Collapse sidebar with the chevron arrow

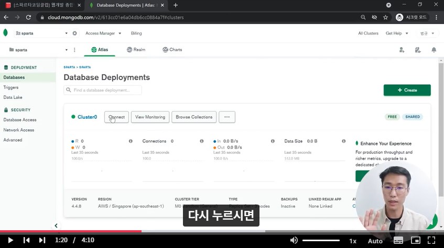point(56,226)
